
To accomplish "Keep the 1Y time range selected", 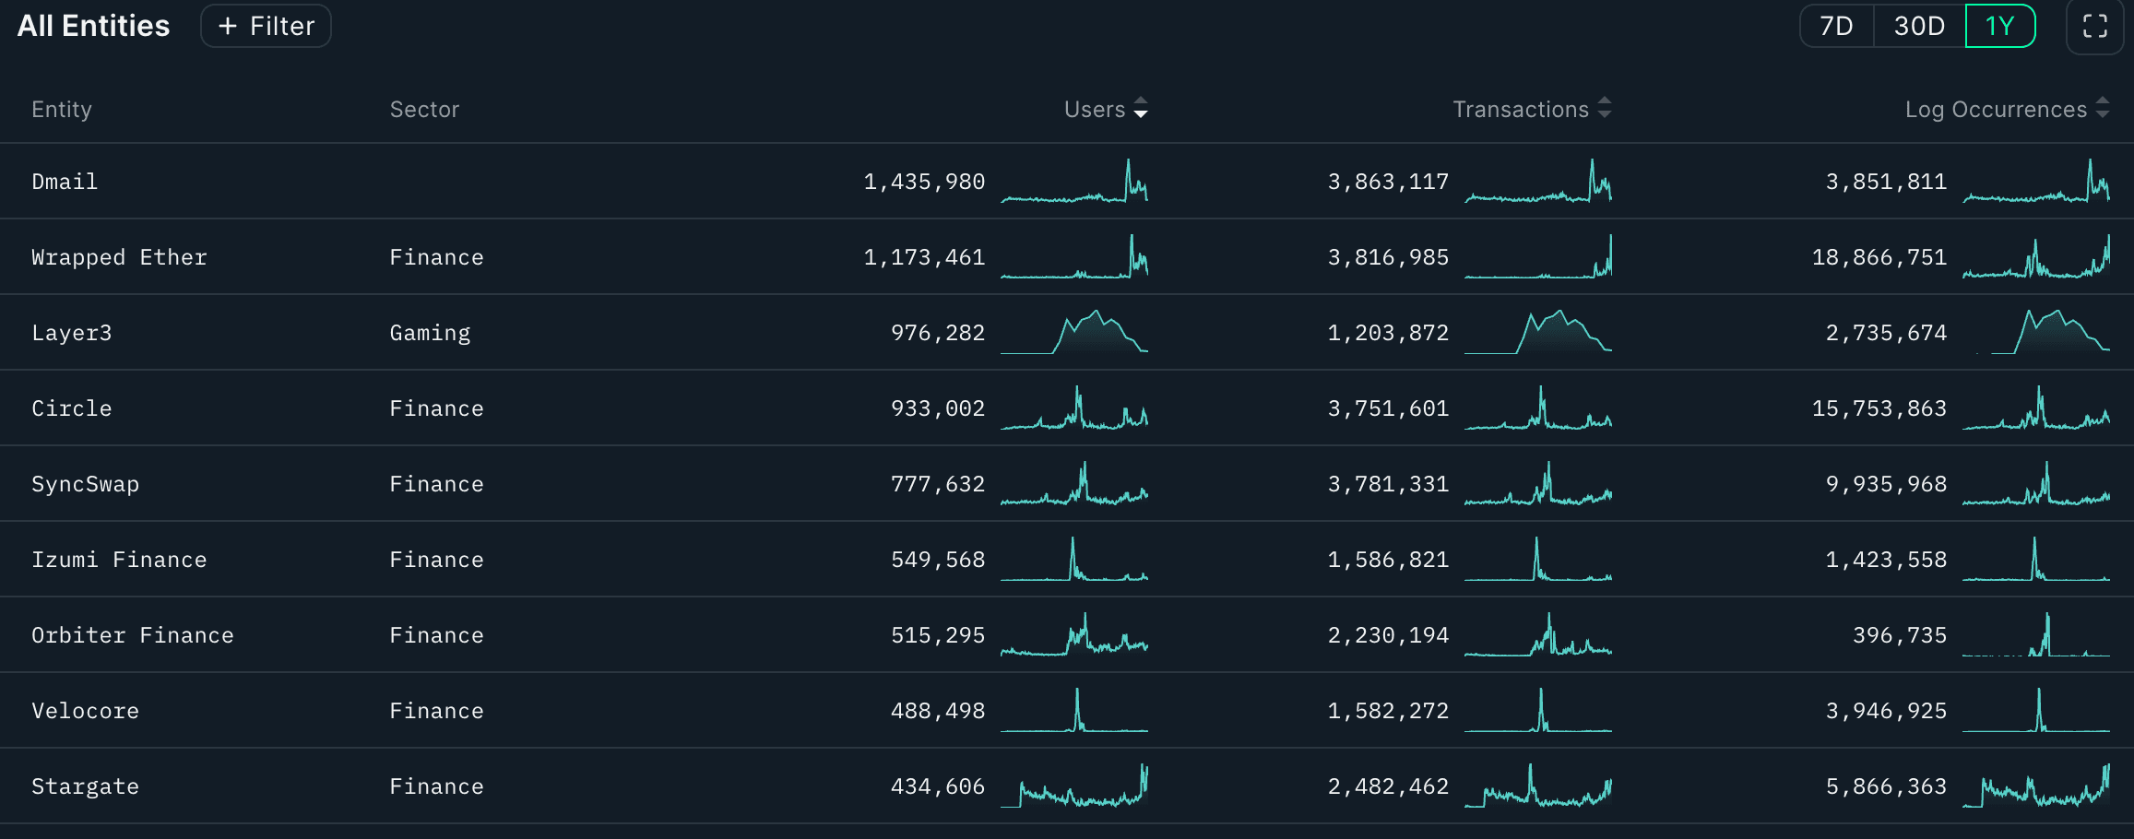I will coord(1999,26).
